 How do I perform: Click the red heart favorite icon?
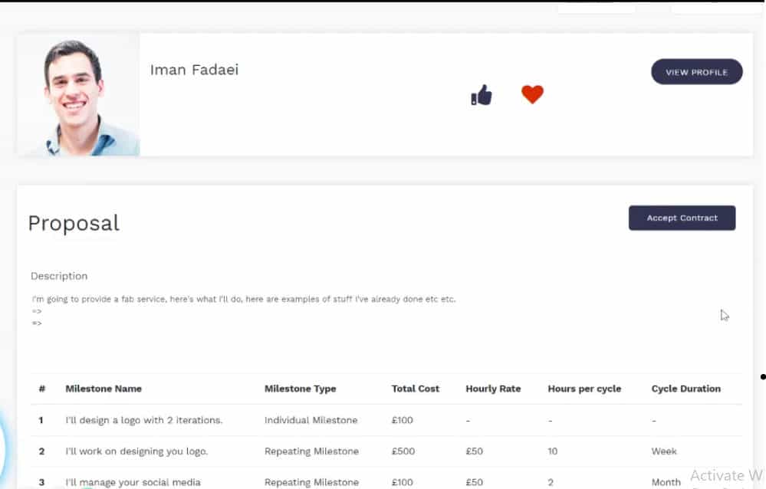[x=532, y=94]
